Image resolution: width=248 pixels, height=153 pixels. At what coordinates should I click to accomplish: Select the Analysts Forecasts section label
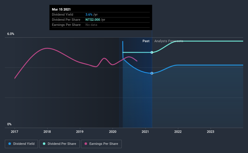pyautogui.click(x=169, y=41)
